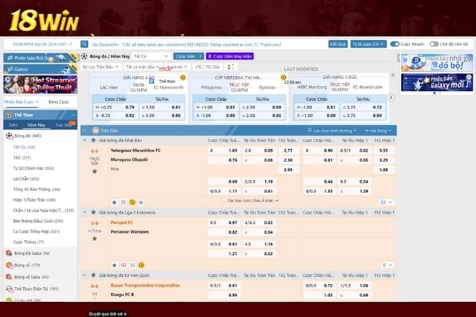Open the (76 / 76) Giải dropdown
Viewport: 476px width, 317px height.
(x=208, y=67)
